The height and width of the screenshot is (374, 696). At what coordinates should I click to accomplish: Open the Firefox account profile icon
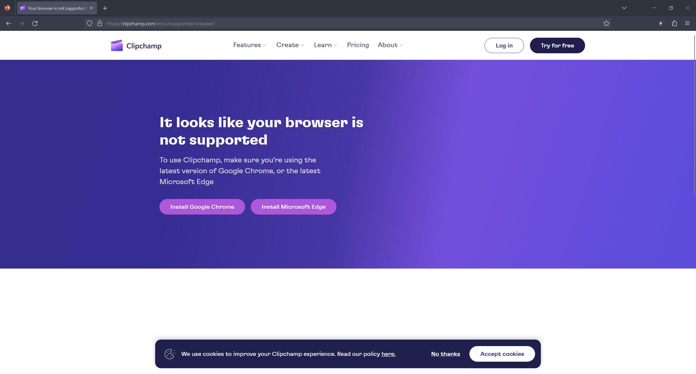661,23
